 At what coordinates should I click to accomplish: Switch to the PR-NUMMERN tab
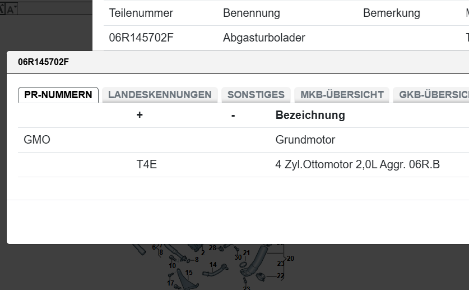[x=58, y=95]
